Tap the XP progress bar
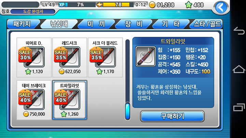Image resolution: width=246 pixels, height=138 pixels. pyautogui.click(x=77, y=5)
